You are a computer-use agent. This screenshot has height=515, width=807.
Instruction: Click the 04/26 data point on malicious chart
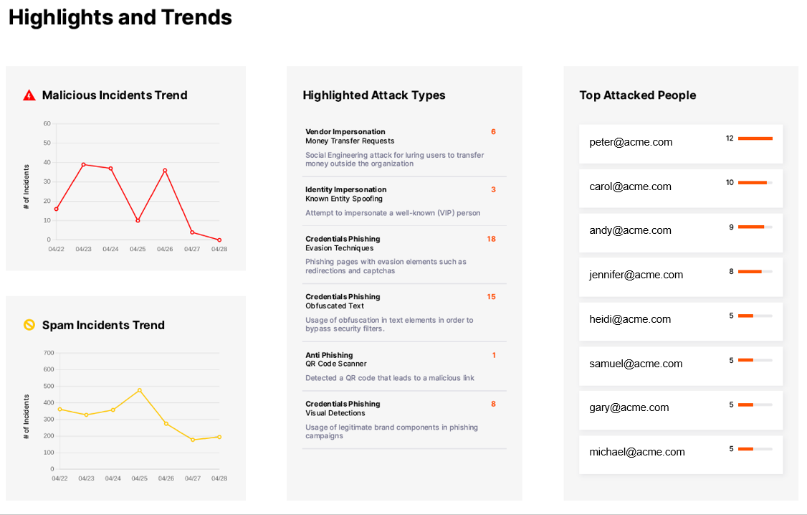pyautogui.click(x=165, y=170)
